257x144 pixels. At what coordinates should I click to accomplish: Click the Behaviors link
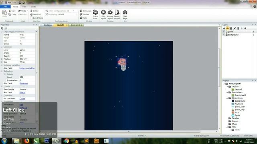coord(24,84)
